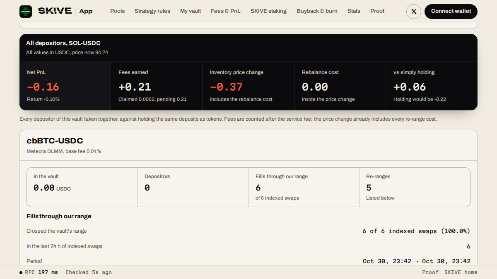
Task: Select Rebalance cost 0.00 value
Action: pos(315,87)
